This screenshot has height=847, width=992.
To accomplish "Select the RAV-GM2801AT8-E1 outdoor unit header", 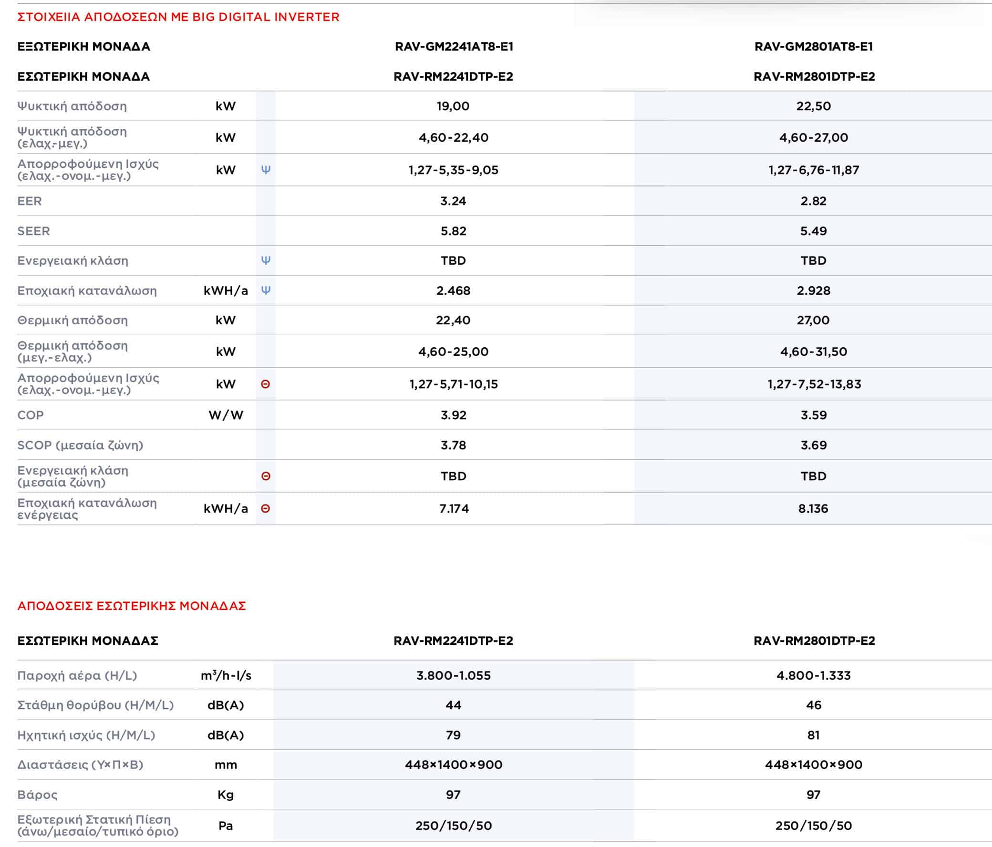I will click(x=814, y=46).
